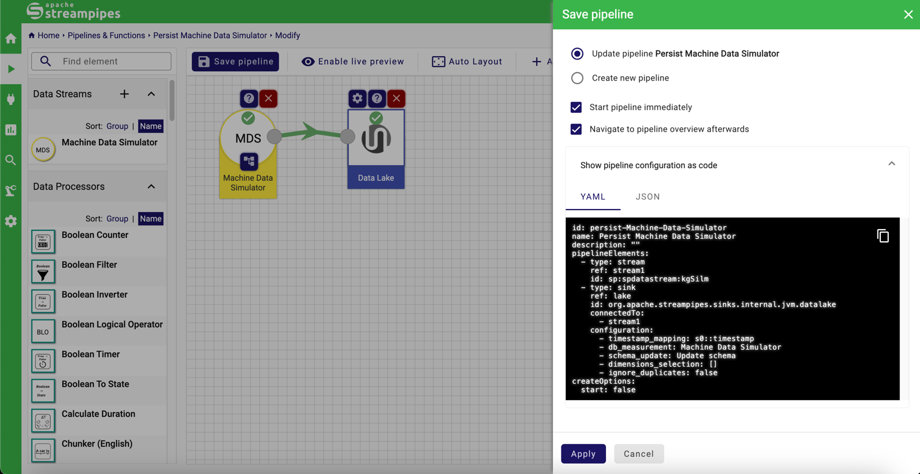Click the Apply button
This screenshot has width=920, height=474.
point(583,454)
